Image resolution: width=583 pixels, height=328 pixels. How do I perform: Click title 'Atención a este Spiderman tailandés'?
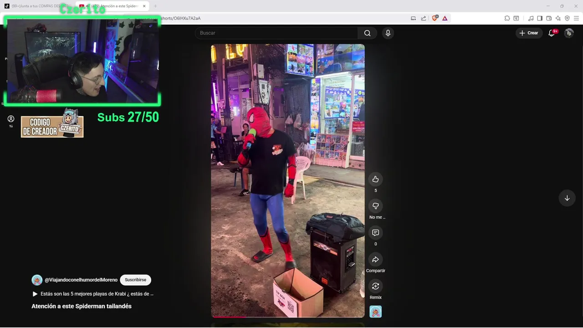(x=82, y=306)
